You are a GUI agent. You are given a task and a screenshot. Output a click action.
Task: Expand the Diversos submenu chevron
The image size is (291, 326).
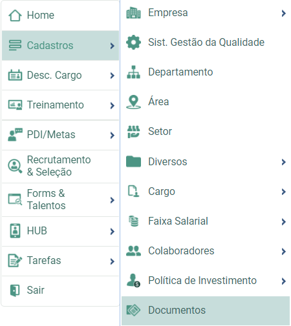pyautogui.click(x=284, y=162)
